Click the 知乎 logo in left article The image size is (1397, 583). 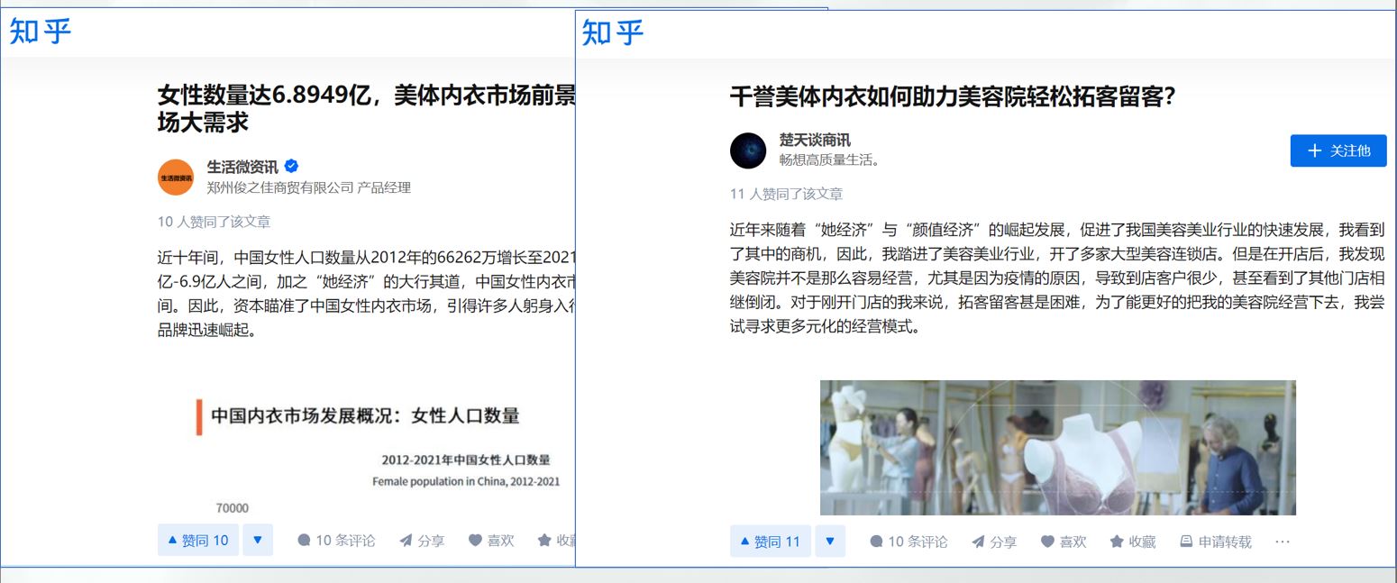[41, 31]
